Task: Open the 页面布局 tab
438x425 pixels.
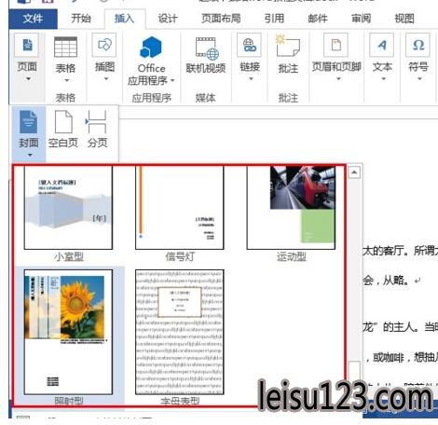Action: (x=221, y=19)
